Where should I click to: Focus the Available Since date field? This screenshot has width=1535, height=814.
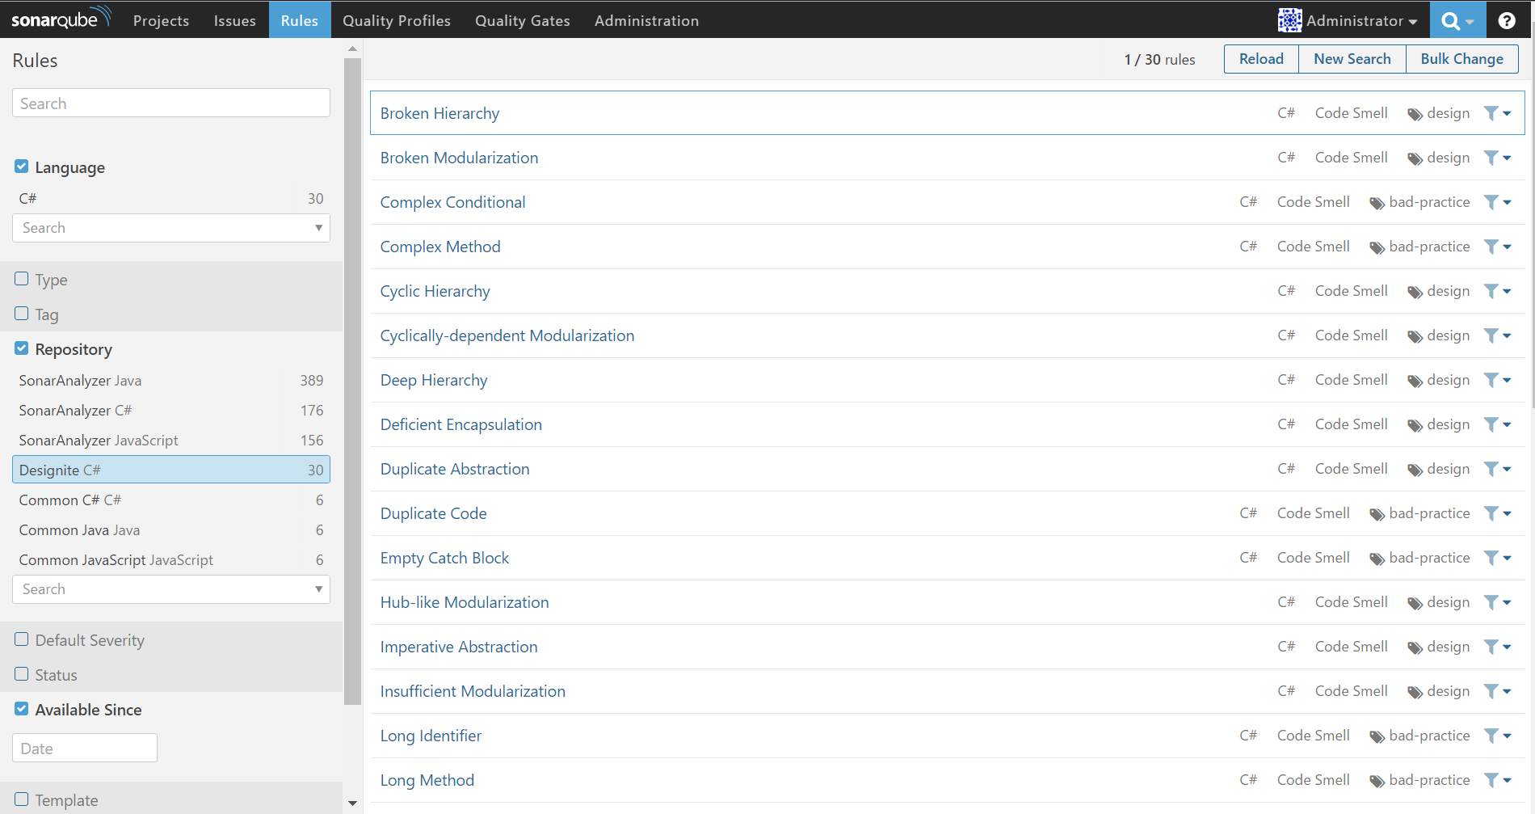click(85, 748)
